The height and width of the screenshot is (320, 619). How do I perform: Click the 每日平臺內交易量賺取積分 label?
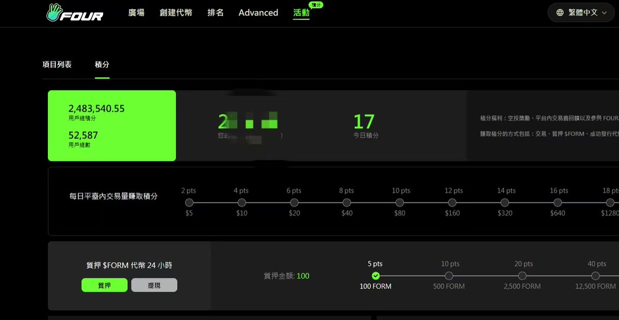tap(113, 196)
